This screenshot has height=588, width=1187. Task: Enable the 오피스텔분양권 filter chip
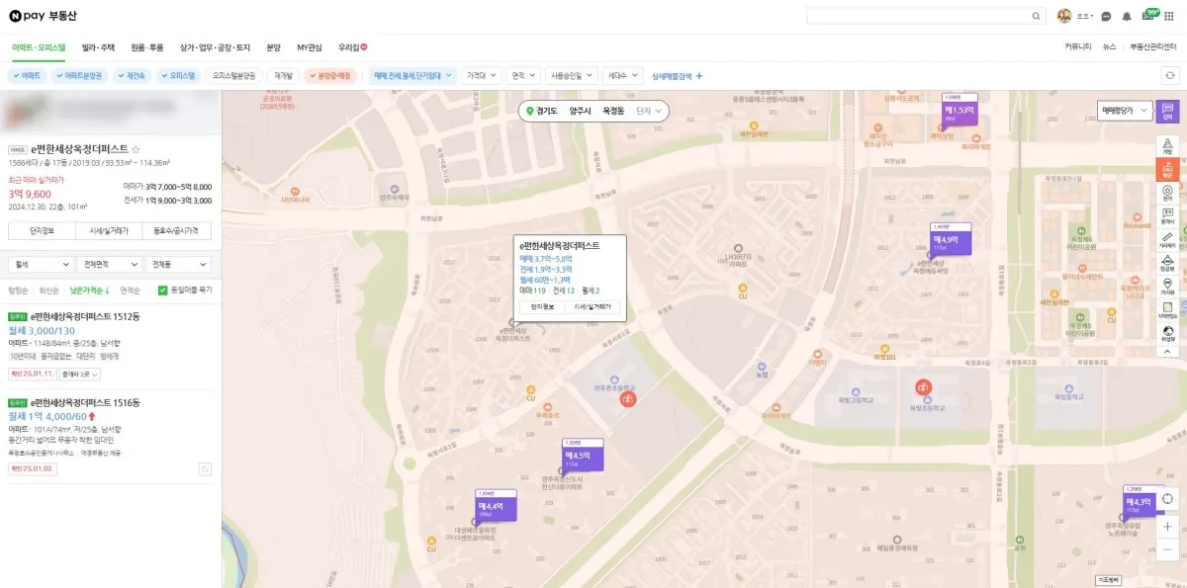click(234, 75)
